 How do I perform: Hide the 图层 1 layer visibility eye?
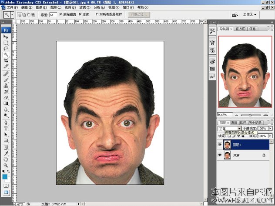click(220, 145)
